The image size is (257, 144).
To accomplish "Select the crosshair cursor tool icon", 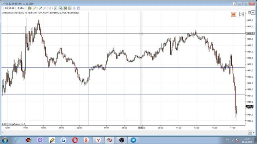I will coord(50,8).
